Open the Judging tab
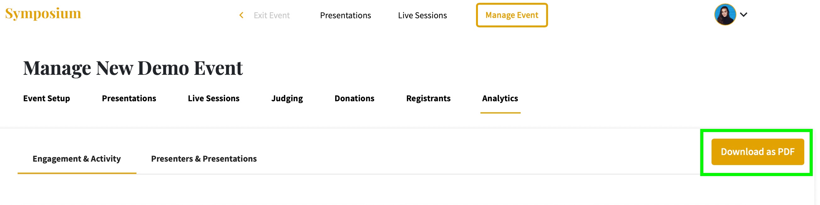This screenshot has height=205, width=820. [287, 98]
